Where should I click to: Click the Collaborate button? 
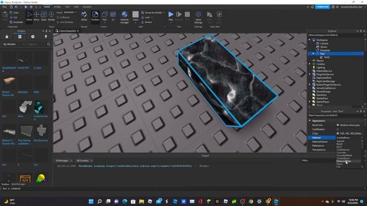click(x=322, y=7)
